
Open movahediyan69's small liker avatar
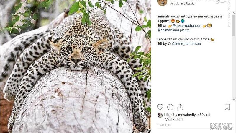(160, 115)
